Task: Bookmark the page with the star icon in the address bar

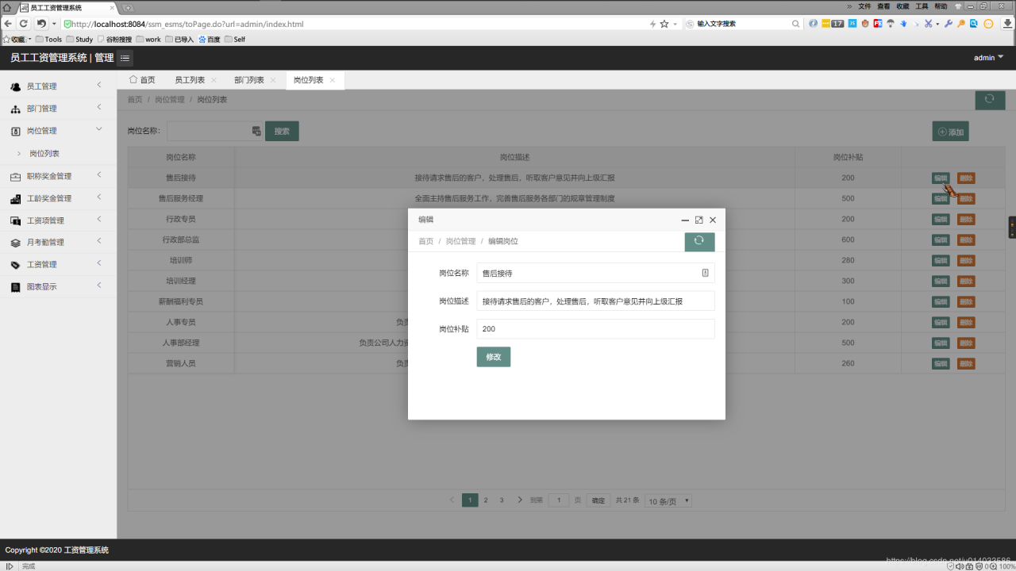Action: click(664, 24)
